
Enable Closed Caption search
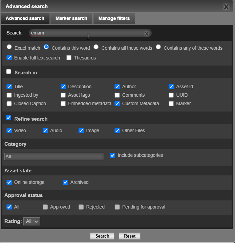(9, 103)
